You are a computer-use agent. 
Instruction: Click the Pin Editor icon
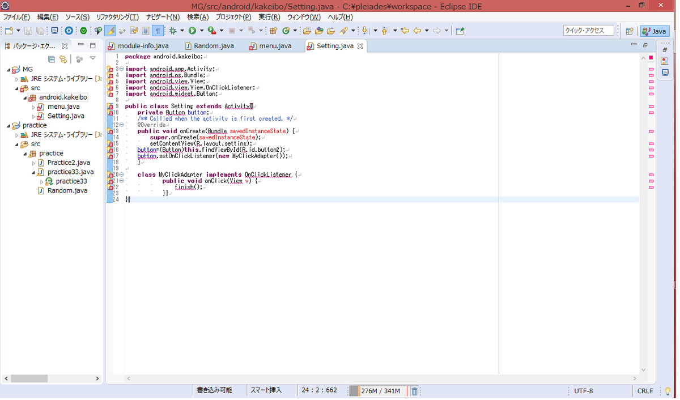point(460,31)
